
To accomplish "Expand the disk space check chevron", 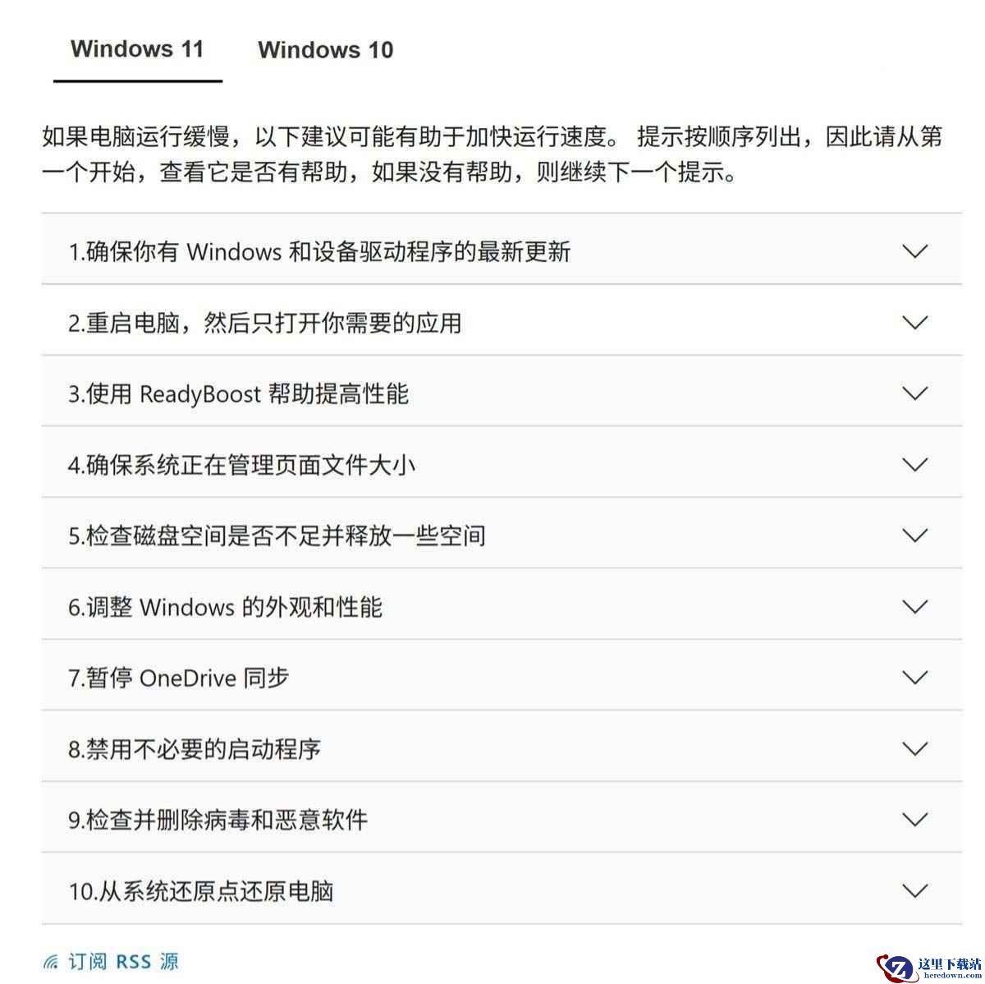I will click(x=914, y=535).
